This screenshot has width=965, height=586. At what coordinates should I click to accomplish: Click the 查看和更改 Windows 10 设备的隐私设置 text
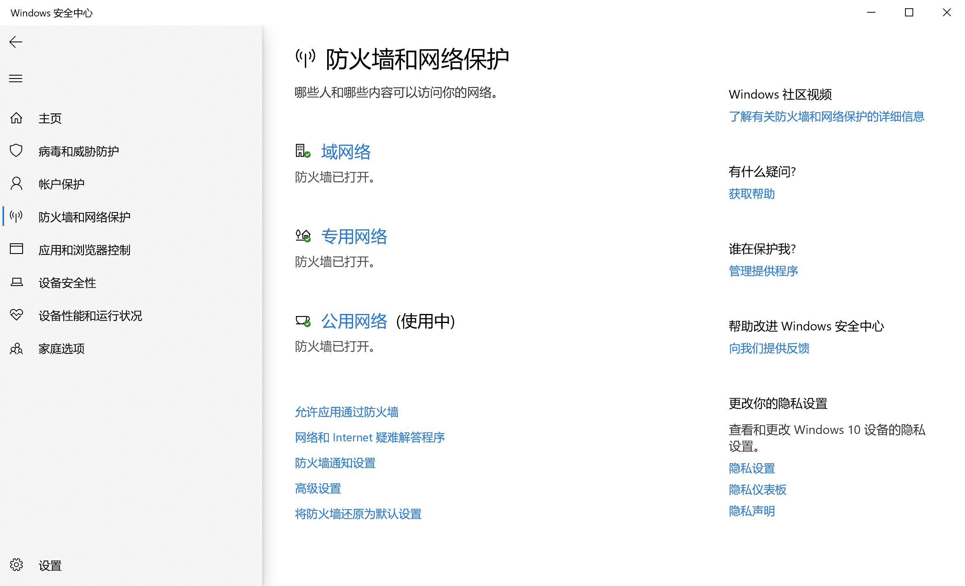827,438
